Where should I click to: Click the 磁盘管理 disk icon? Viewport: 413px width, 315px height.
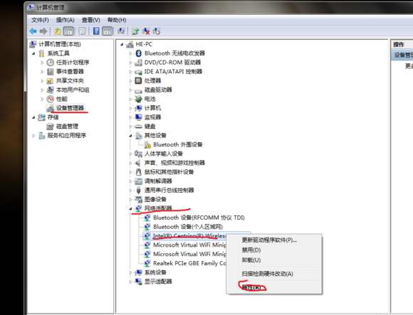pyautogui.click(x=50, y=127)
